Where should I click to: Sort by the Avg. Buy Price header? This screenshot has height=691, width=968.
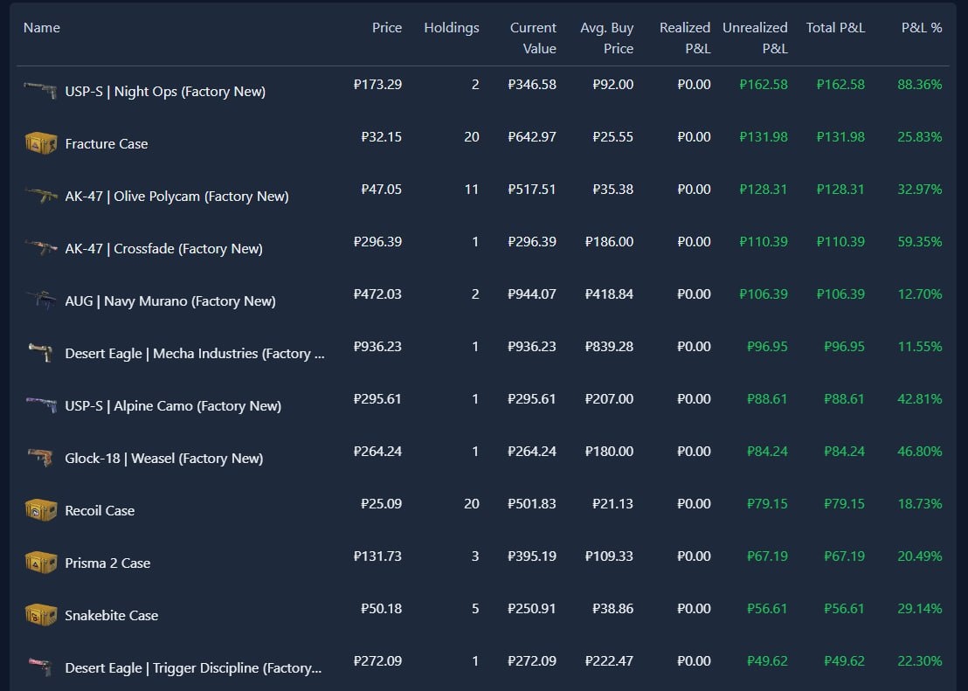pyautogui.click(x=607, y=38)
